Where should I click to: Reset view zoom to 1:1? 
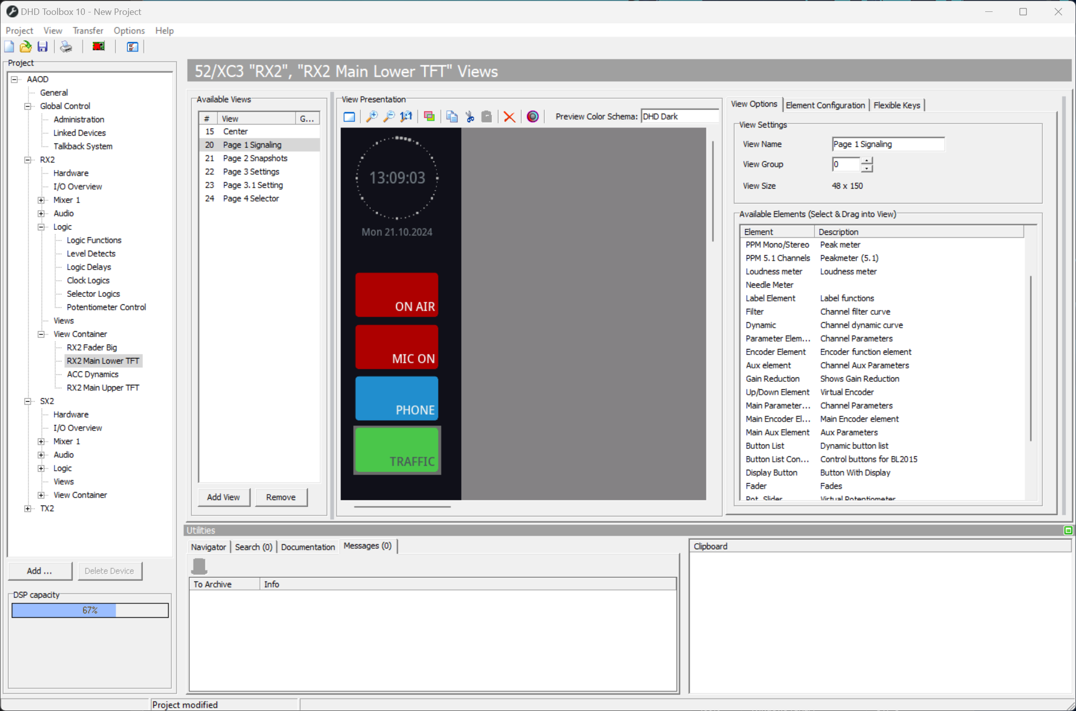pyautogui.click(x=406, y=116)
